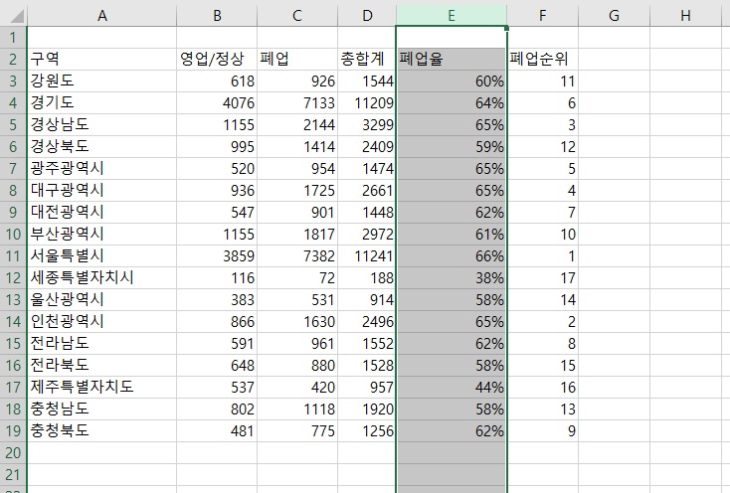Click the 72 cell in 폐업 column
730x493 pixels.
(x=297, y=278)
